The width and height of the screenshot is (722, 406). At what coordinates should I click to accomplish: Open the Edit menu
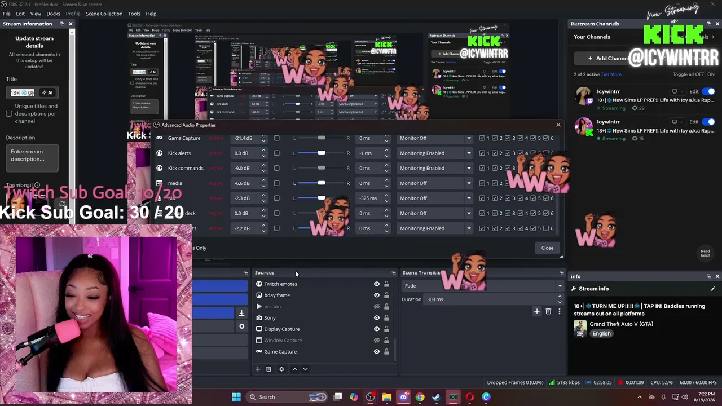20,14
